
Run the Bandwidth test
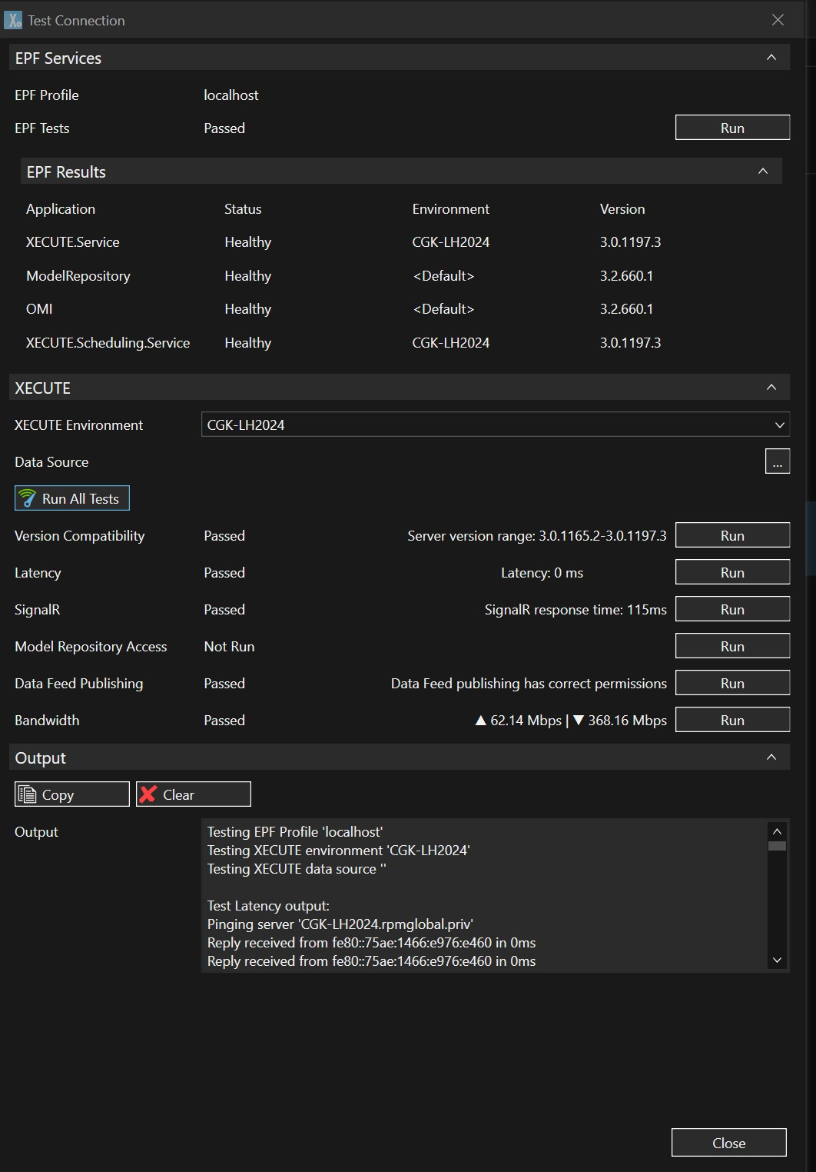(x=732, y=720)
